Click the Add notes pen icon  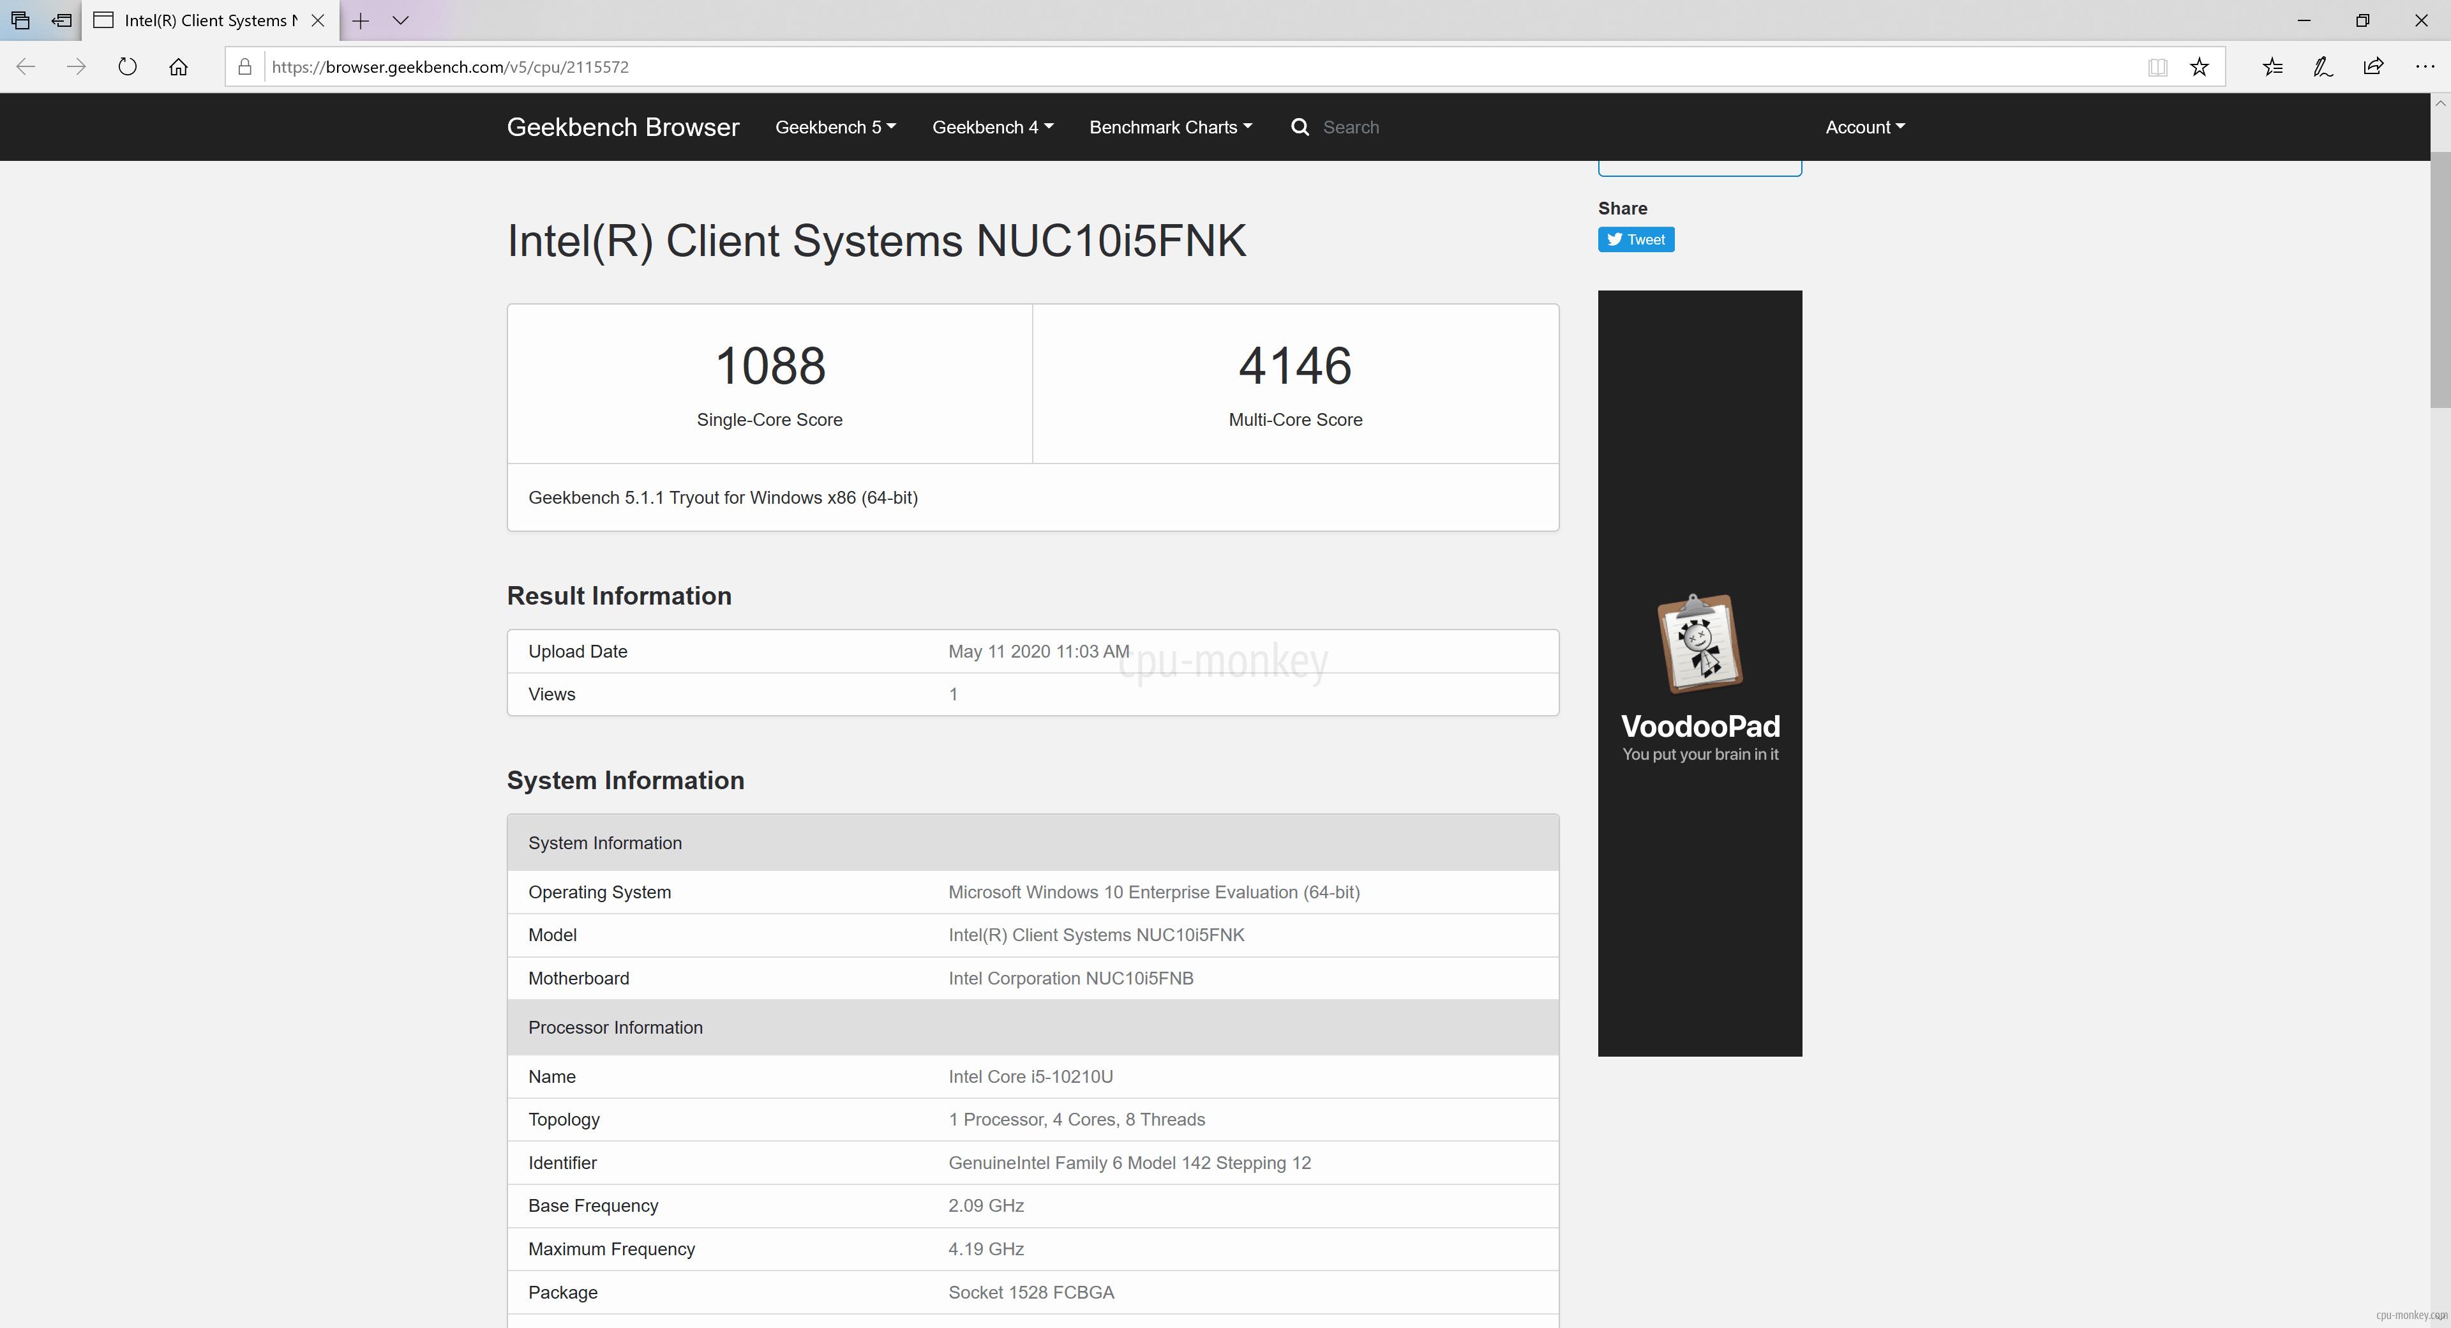click(2323, 66)
